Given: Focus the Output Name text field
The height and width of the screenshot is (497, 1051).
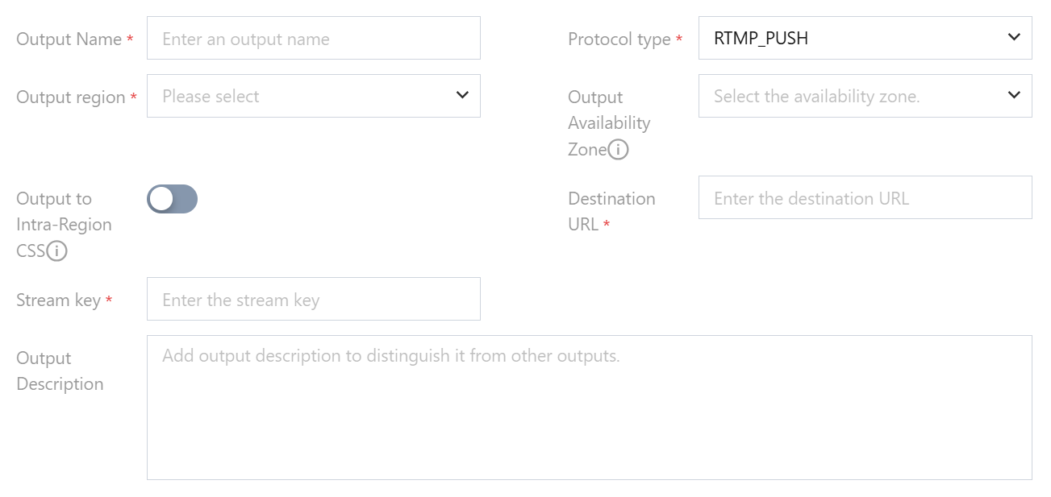Looking at the screenshot, I should tap(313, 38).
